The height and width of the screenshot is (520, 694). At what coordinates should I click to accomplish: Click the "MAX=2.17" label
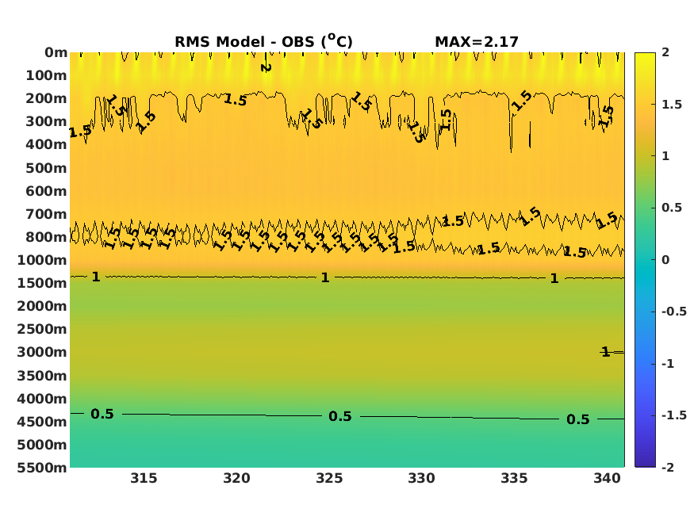coord(477,42)
